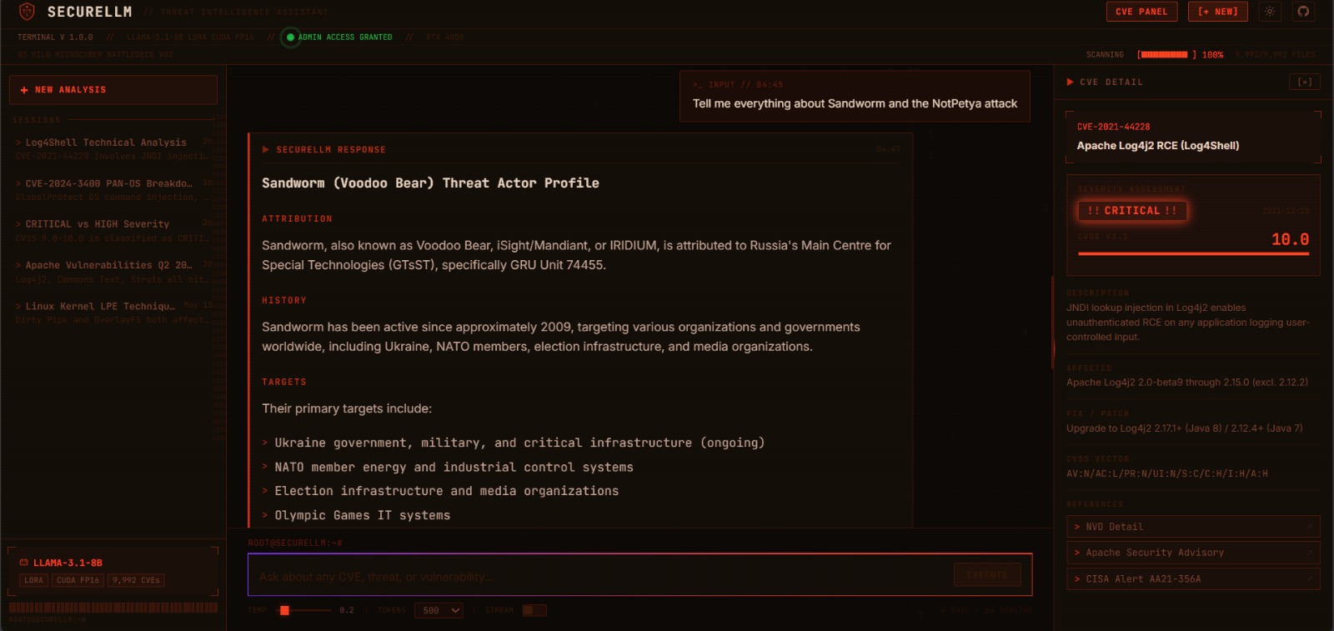Click the query input field
Viewport: 1334px width, 631px height.
(x=600, y=576)
